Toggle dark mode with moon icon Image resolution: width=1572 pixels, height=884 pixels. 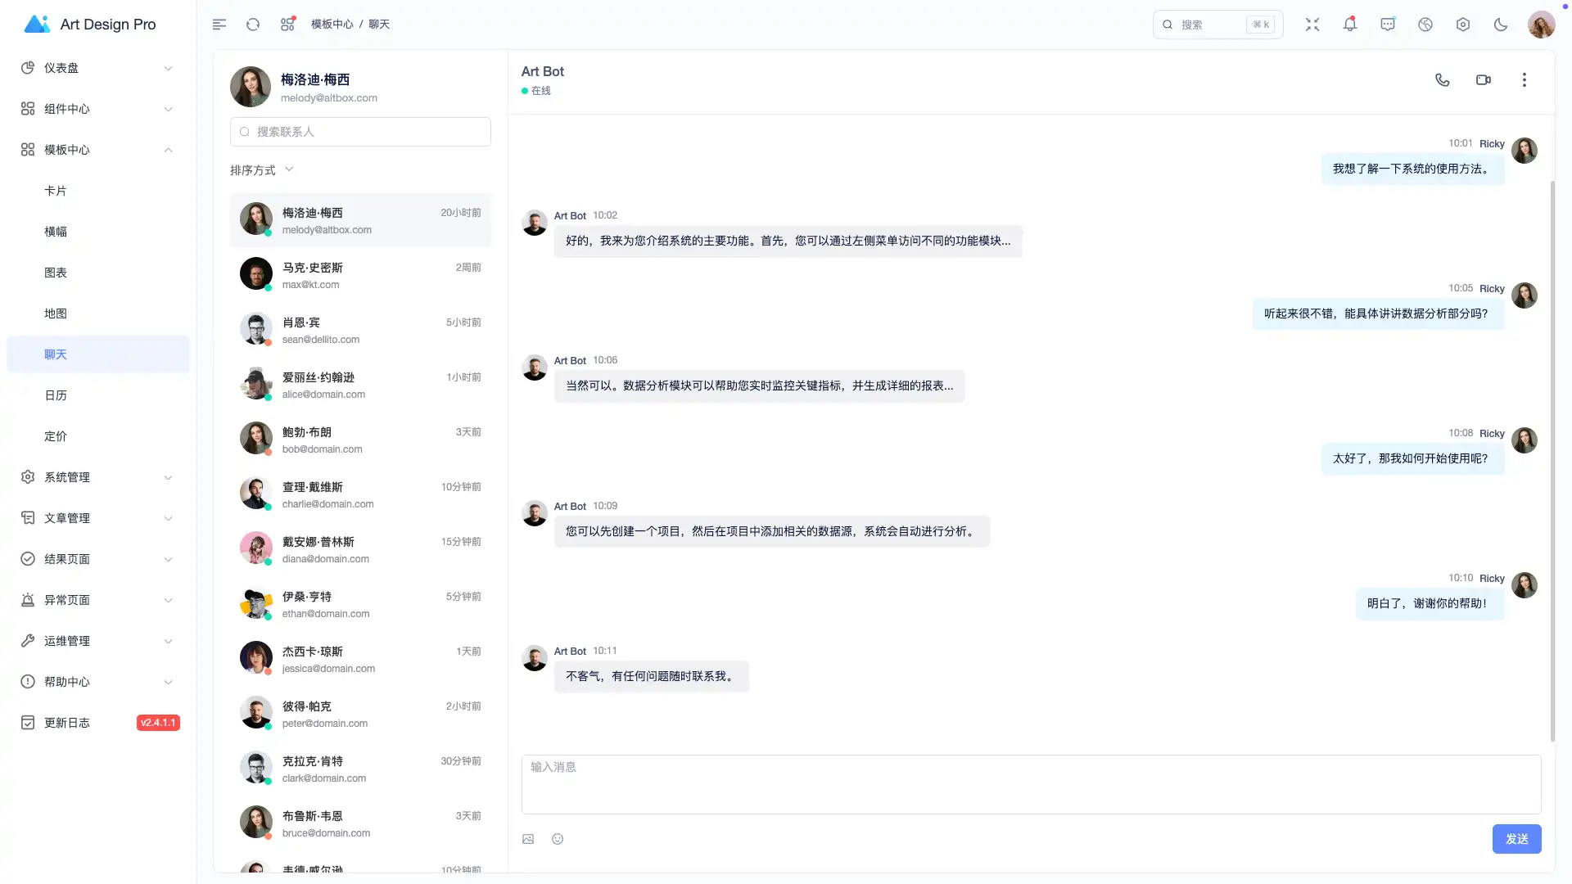click(x=1500, y=25)
